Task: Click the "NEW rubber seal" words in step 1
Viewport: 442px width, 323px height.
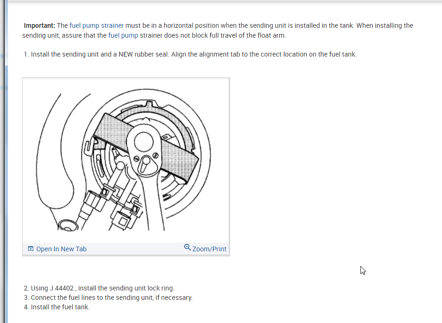Action: click(x=144, y=54)
